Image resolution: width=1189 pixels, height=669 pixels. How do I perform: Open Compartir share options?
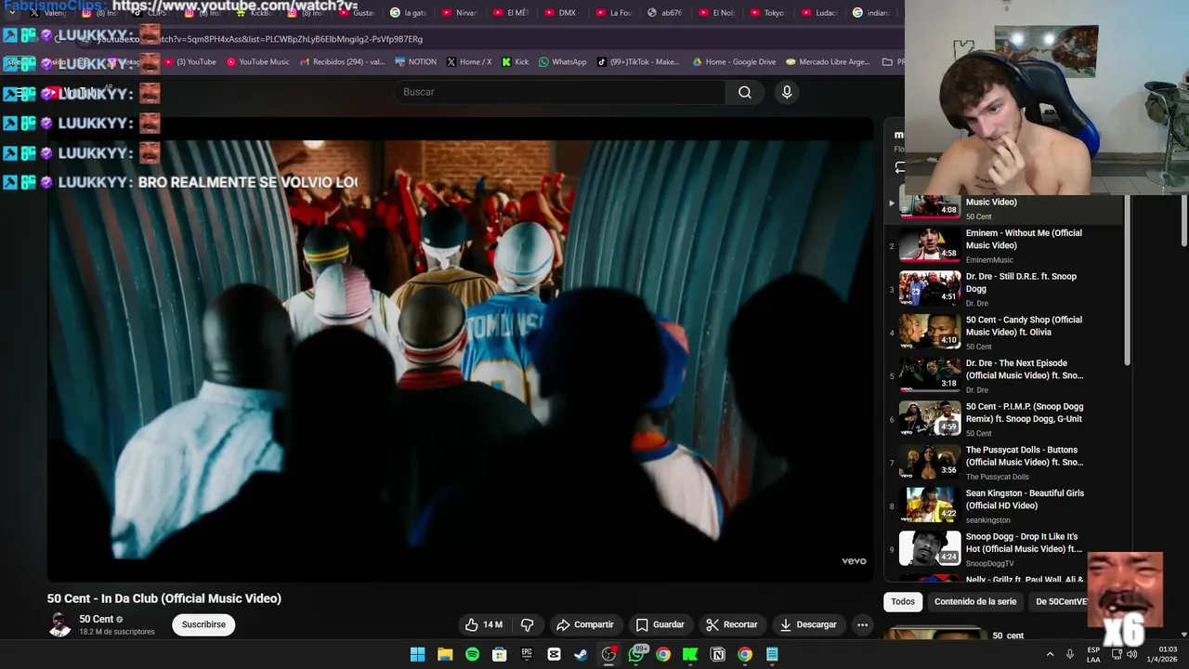click(584, 624)
